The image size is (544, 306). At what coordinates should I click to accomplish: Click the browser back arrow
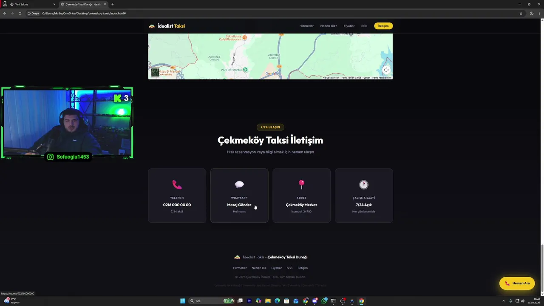point(5,13)
